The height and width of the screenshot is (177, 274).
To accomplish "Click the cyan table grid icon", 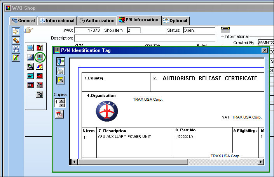I will [30, 76].
